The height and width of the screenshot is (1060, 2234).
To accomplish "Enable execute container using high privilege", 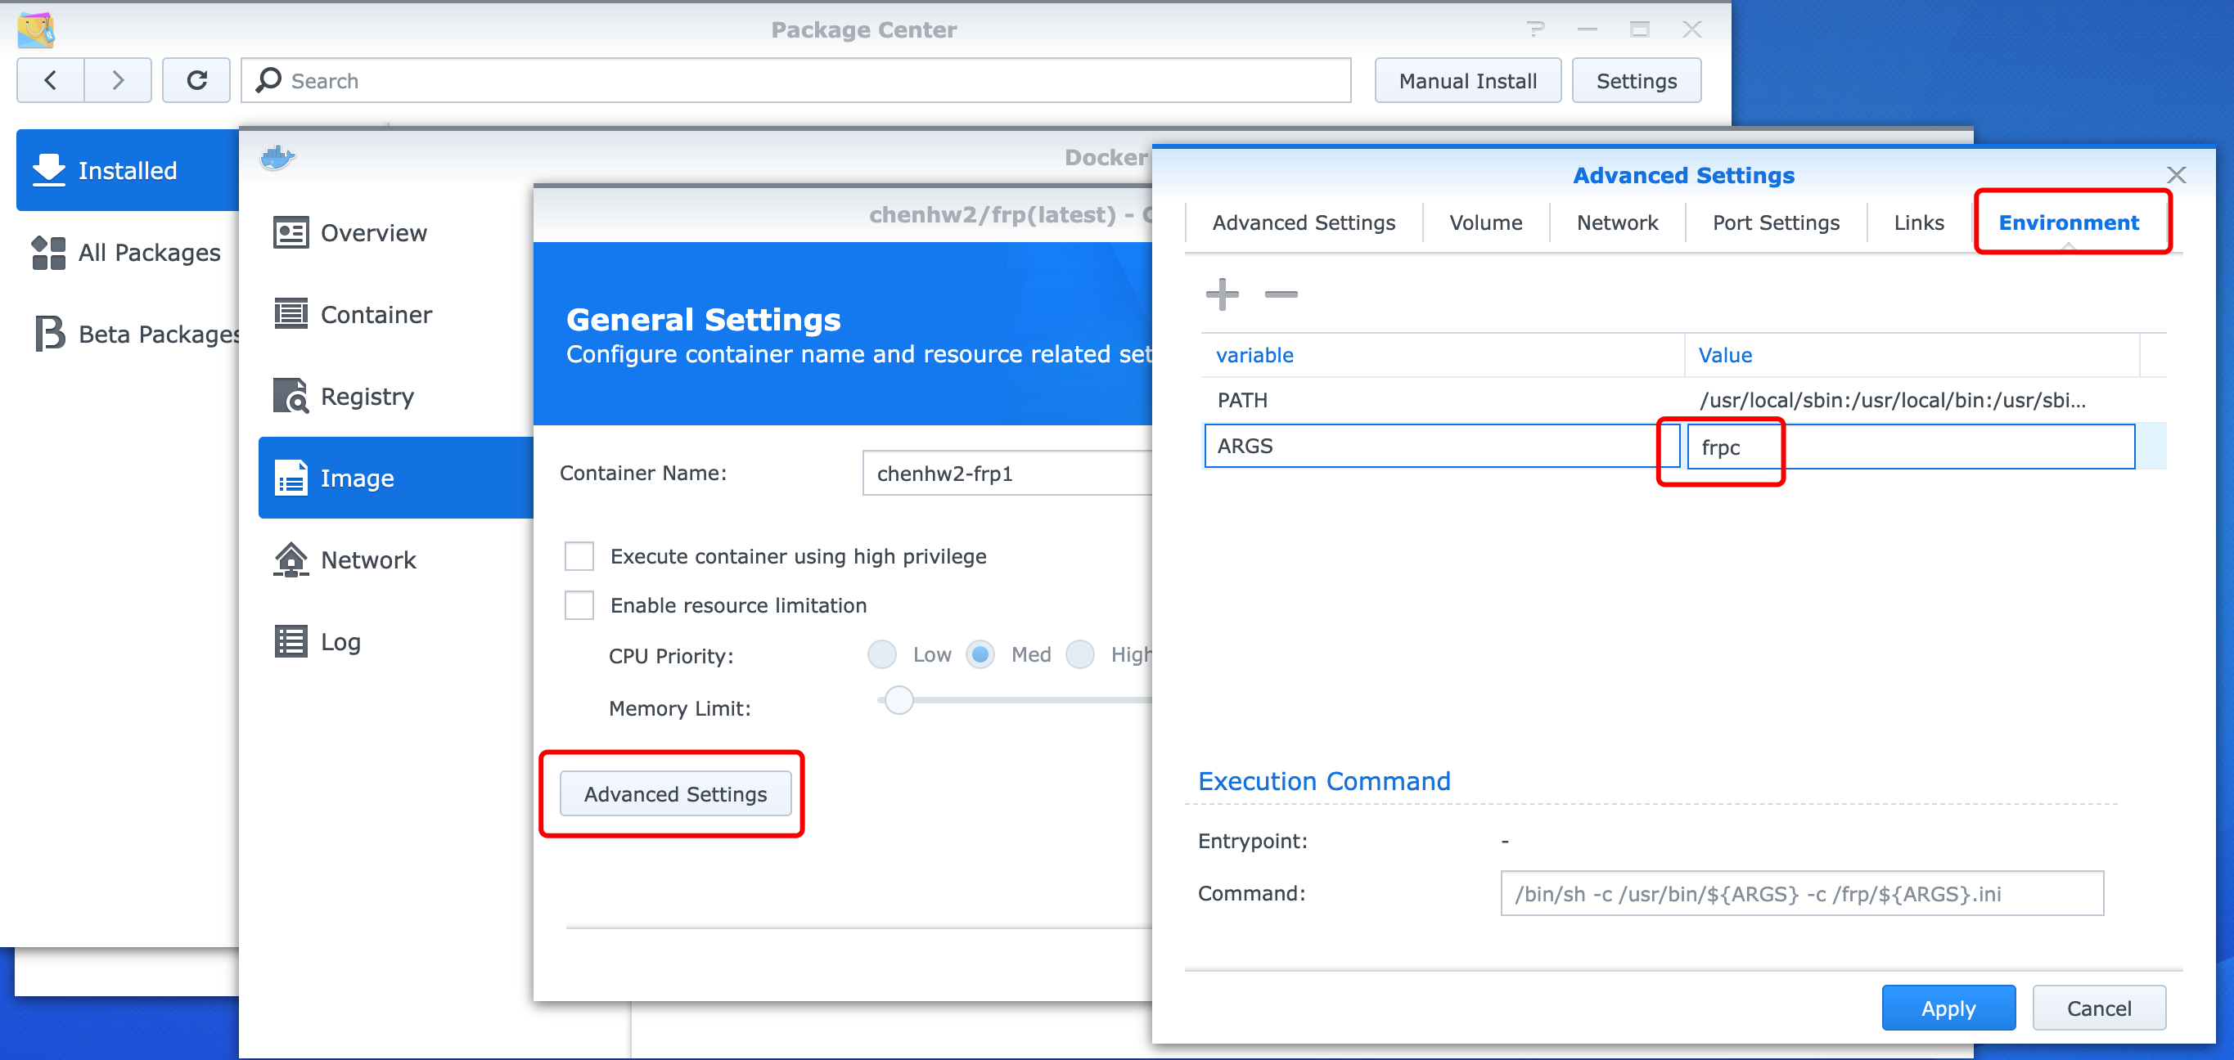I will 579,555.
